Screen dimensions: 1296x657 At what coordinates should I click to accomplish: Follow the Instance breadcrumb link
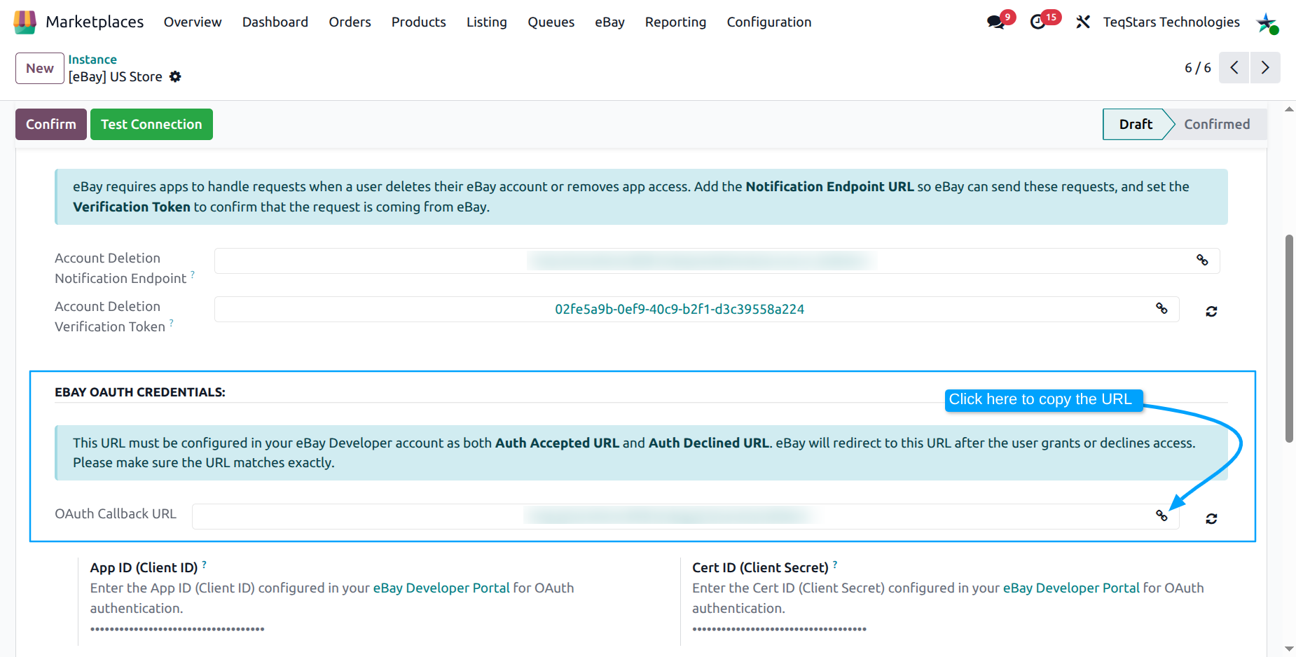(92, 60)
